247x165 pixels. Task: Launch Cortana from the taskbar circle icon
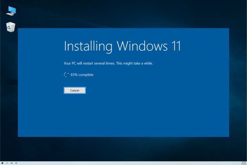(x=11, y=163)
